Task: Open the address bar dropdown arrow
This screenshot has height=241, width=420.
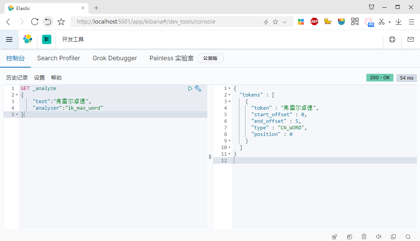Action: 285,22
